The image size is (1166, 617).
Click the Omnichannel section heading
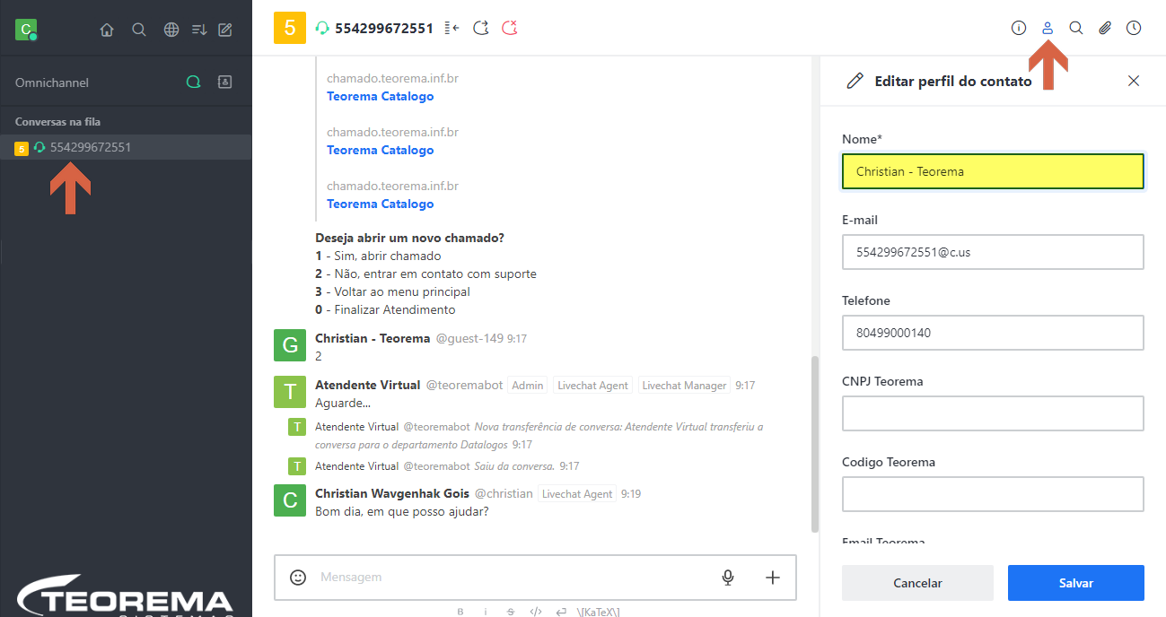click(52, 83)
